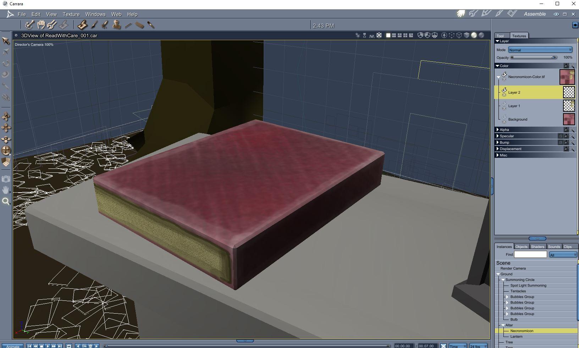This screenshot has height=348, width=579.
Task: Switch to wireframe cube display mode
Action: click(x=459, y=35)
